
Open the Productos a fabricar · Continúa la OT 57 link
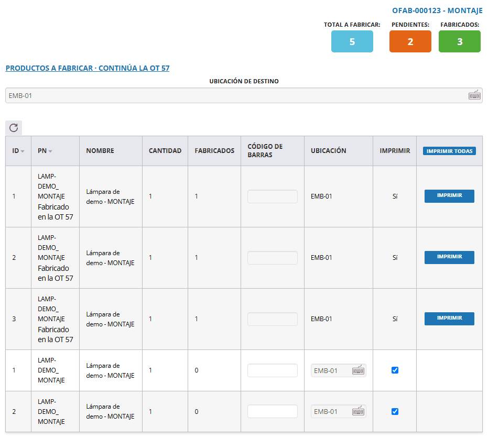[x=88, y=68]
